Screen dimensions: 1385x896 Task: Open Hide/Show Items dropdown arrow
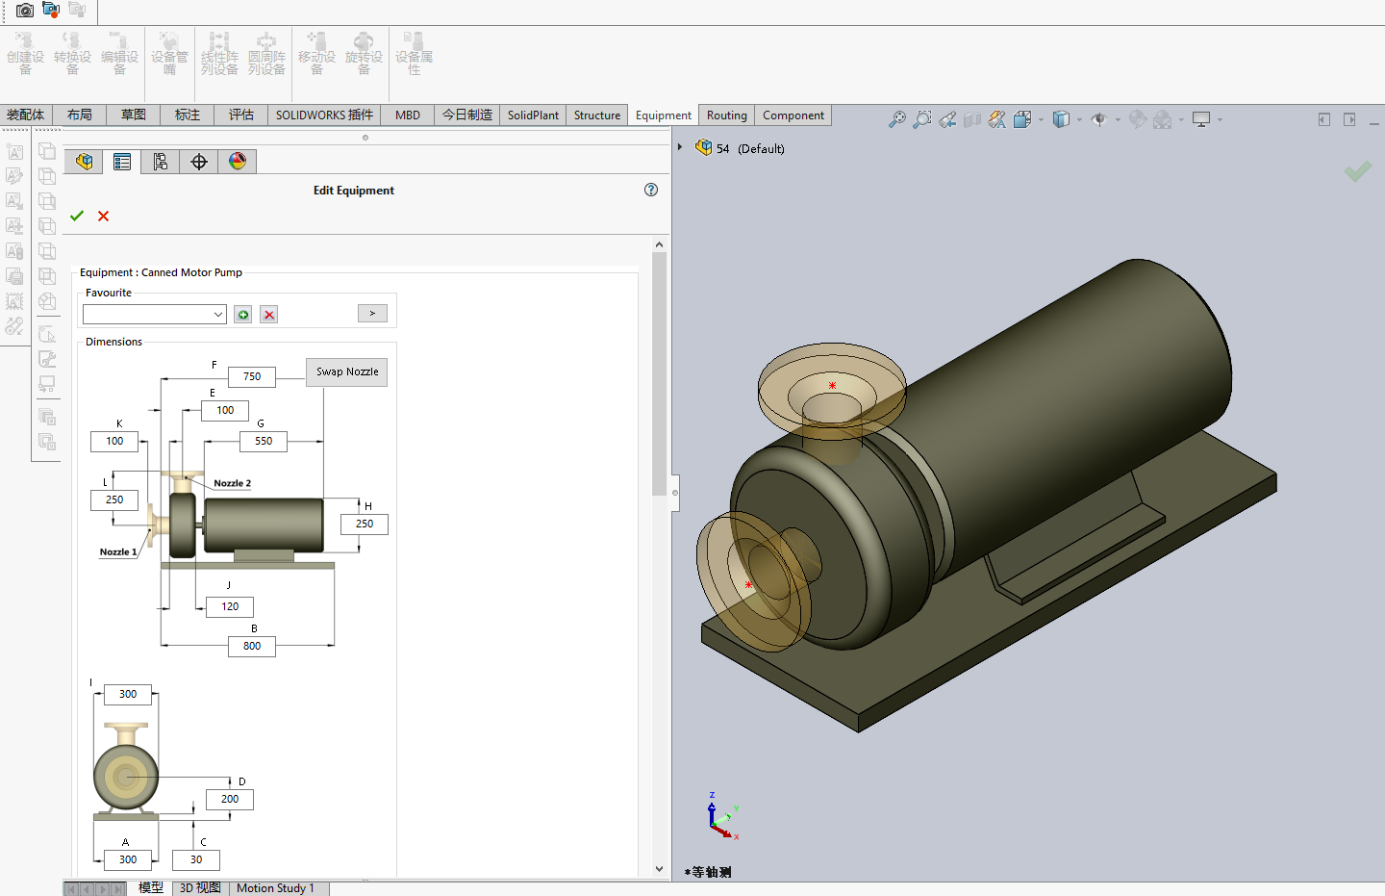coord(1118,120)
